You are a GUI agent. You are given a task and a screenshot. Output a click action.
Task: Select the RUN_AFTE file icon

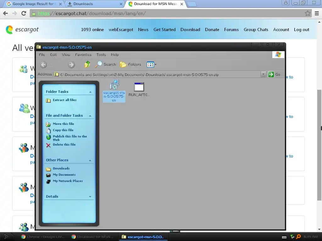[139, 89]
